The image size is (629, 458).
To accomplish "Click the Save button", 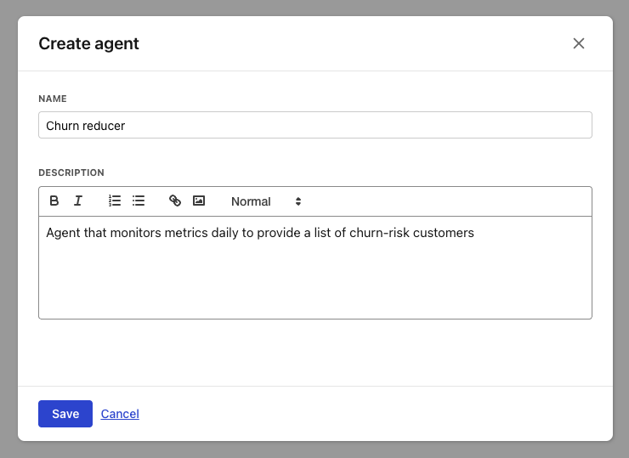I will 65,414.
